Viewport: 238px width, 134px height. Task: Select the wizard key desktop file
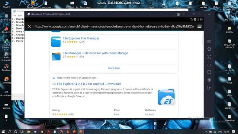(229, 118)
